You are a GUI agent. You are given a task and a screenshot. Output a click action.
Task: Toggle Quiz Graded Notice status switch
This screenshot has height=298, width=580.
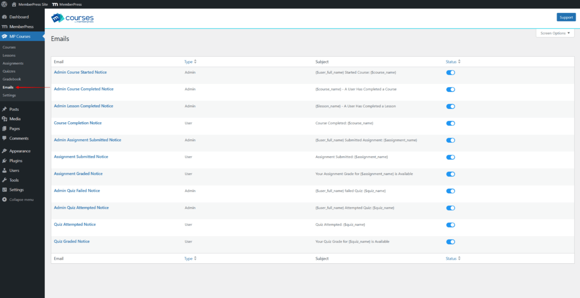point(450,242)
